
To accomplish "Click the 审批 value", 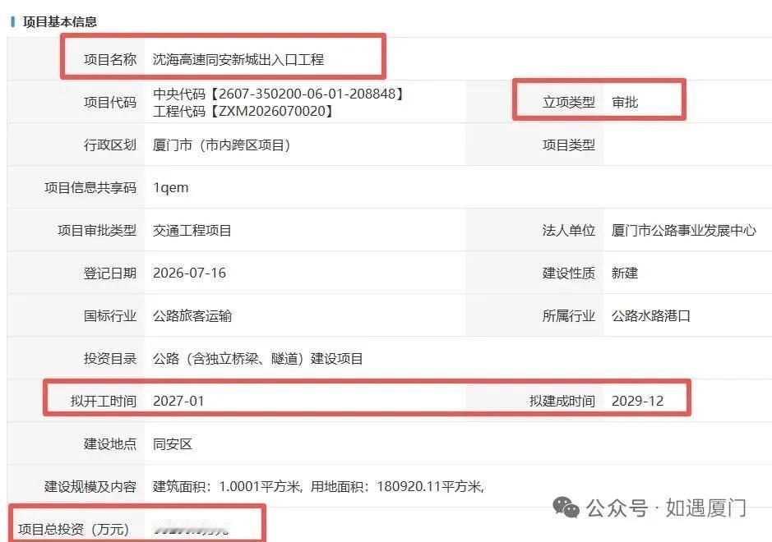I will coord(625,103).
